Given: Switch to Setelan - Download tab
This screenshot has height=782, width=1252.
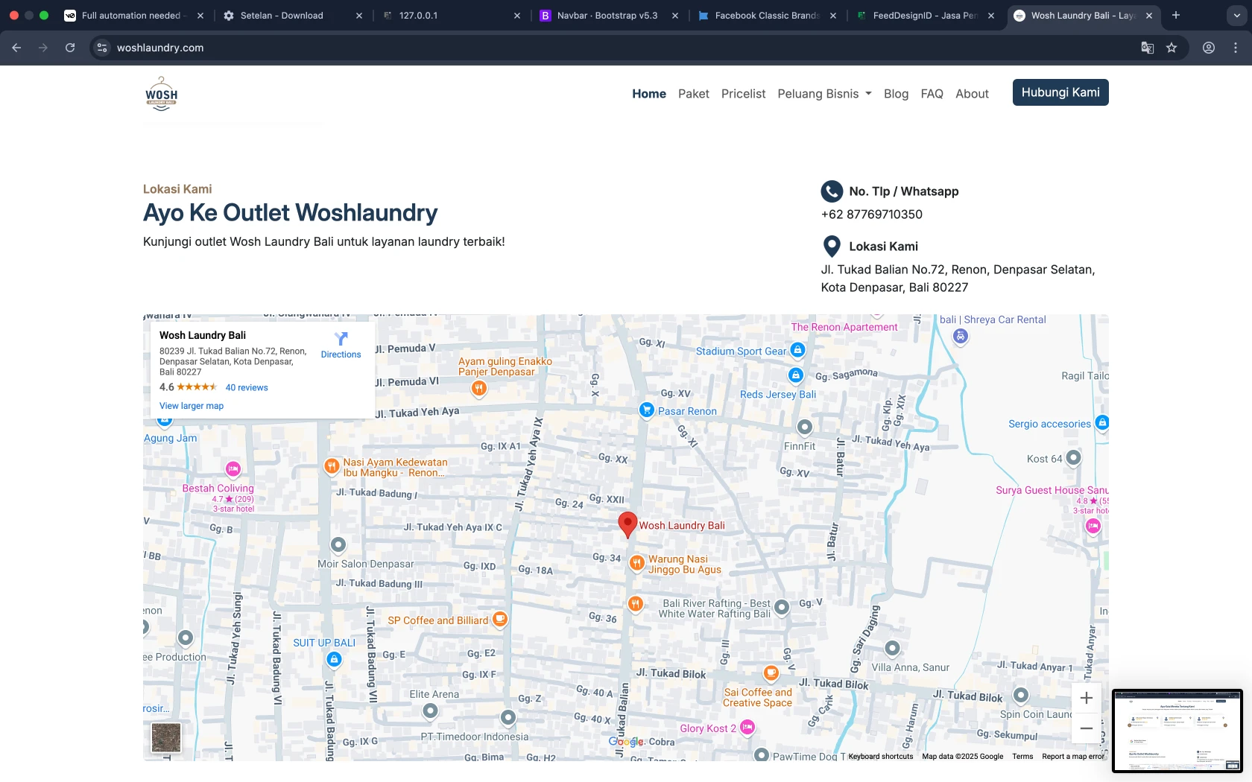Looking at the screenshot, I should (x=293, y=15).
